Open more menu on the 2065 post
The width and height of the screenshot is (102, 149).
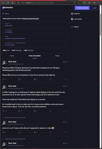66,111
